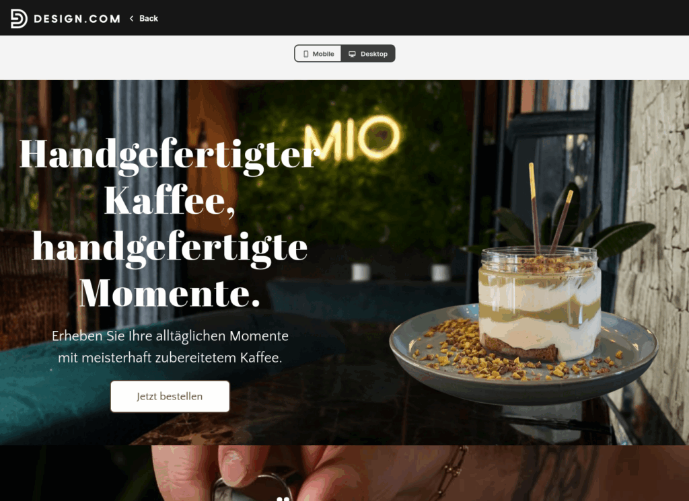Click the word Momente. in the heading
The width and height of the screenshot is (689, 501).
(x=170, y=293)
